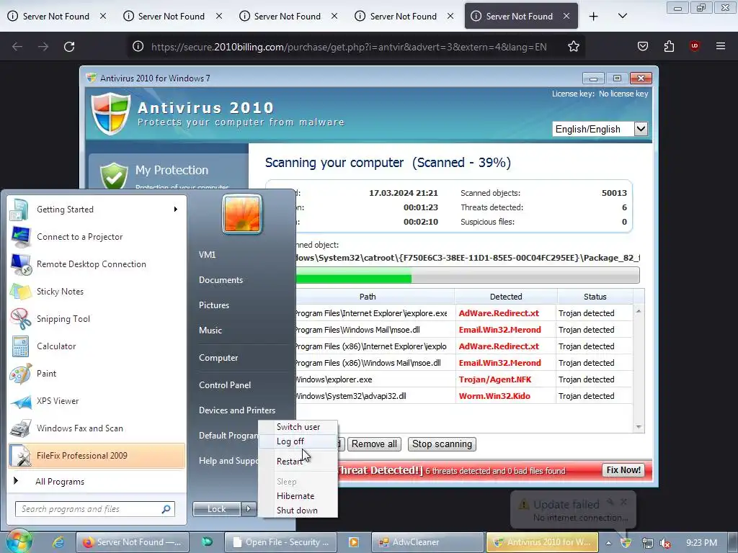Launch Connect to a Projector
This screenshot has height=553, width=738.
coord(97,236)
